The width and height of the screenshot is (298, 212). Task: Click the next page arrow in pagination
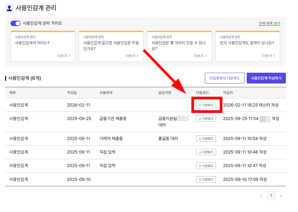[x=280, y=195]
